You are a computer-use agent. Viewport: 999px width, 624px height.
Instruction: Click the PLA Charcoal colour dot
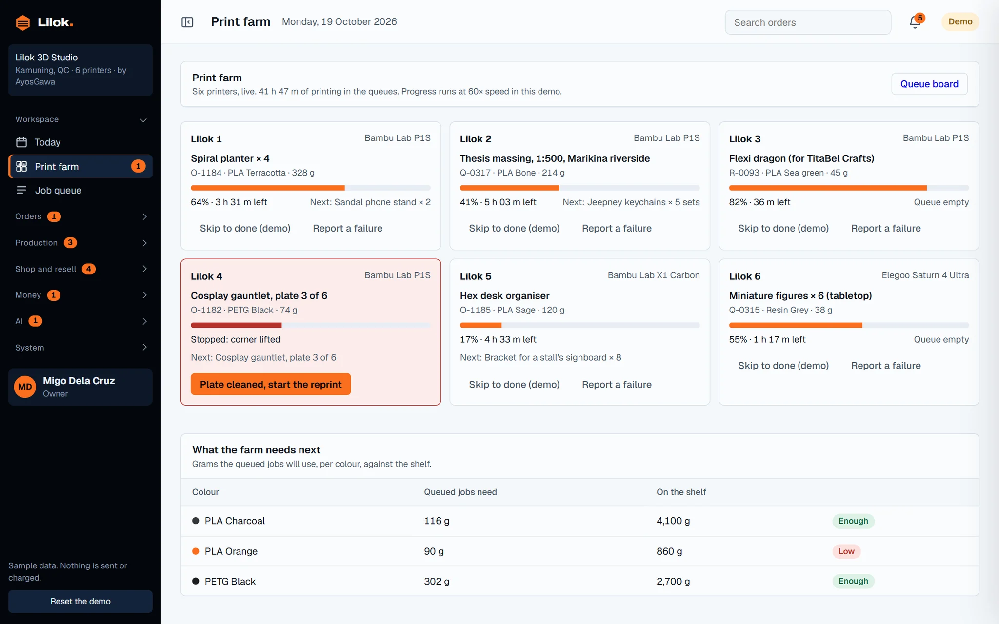[x=196, y=521]
